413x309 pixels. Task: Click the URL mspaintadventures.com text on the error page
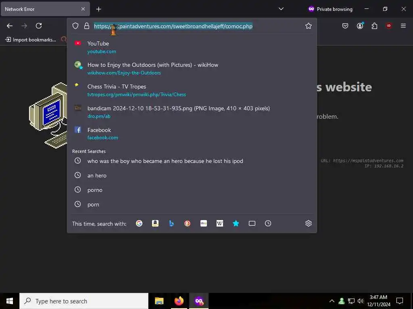point(362,161)
